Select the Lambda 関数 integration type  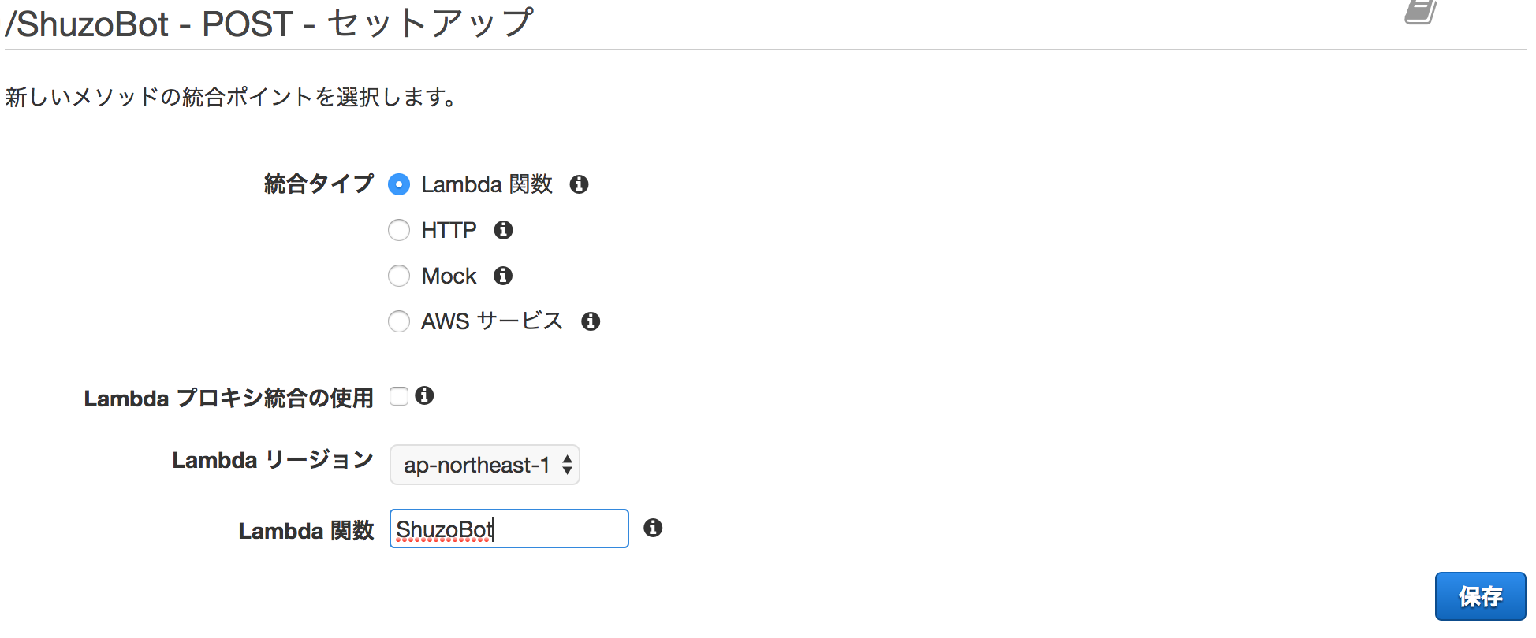tap(399, 184)
